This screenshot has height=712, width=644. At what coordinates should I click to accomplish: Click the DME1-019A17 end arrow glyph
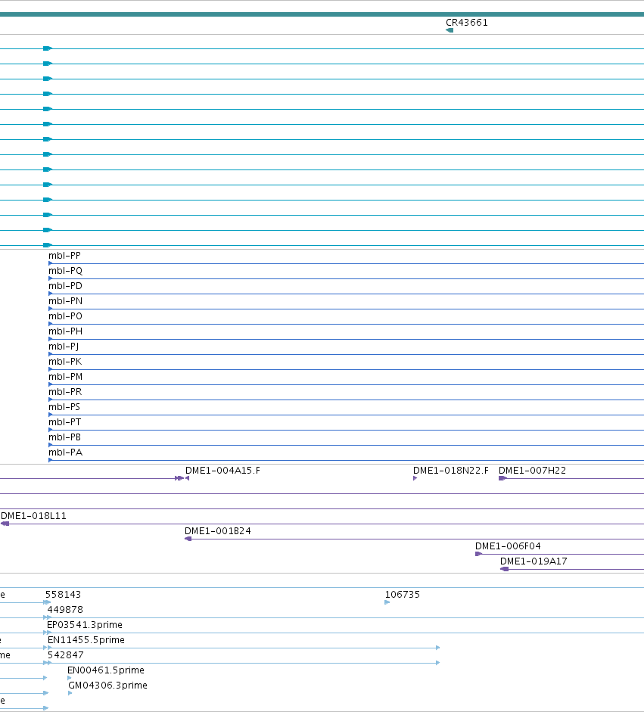coord(504,569)
